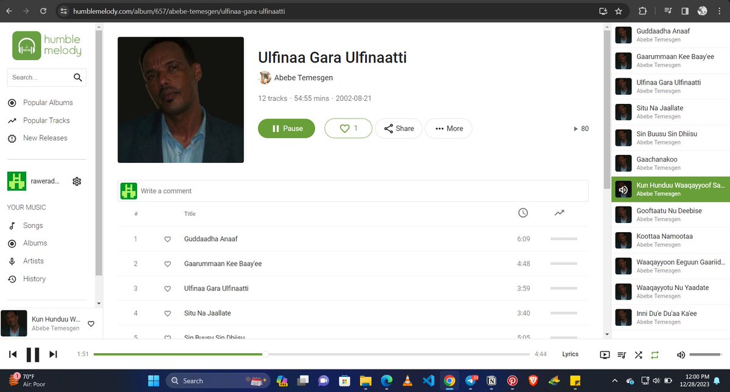Click the user avatar next to rawerad
Screen dimensions: 730x392
pyautogui.click(x=16, y=181)
